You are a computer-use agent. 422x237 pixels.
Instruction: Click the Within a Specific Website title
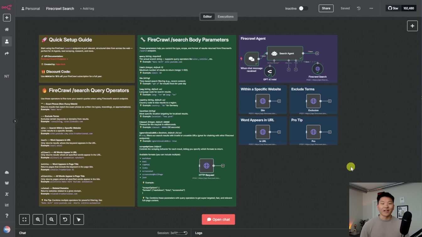(x=261, y=89)
